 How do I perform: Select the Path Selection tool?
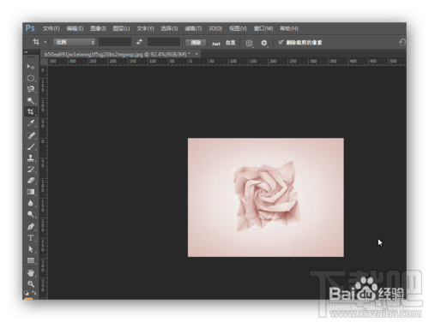[31, 249]
